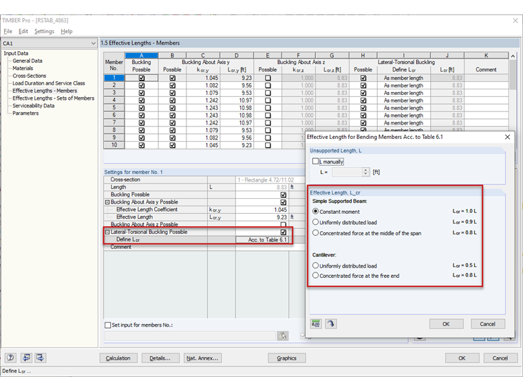Select Concentrated force at middle of span
The width and height of the screenshot is (523, 392).
[x=315, y=232]
